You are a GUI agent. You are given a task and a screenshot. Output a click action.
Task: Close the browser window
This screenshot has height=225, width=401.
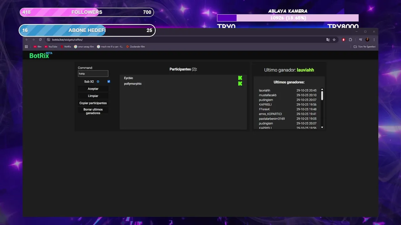374,32
